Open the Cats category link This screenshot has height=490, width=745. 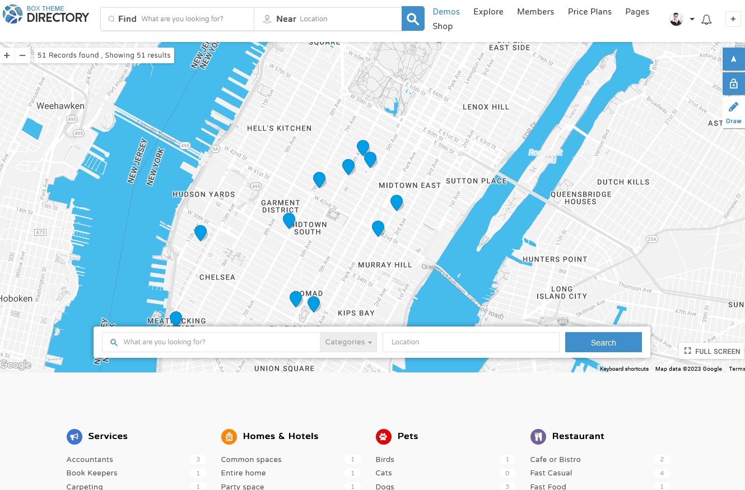click(x=384, y=473)
